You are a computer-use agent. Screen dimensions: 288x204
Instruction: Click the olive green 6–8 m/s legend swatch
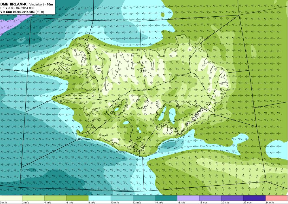coord(77,198)
